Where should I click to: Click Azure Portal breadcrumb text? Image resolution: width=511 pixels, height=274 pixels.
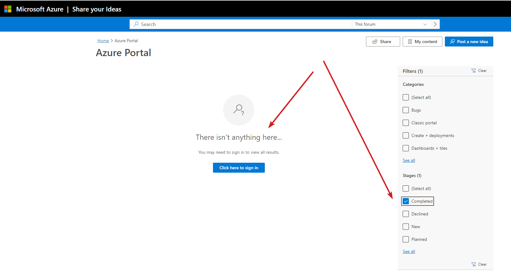click(x=126, y=41)
